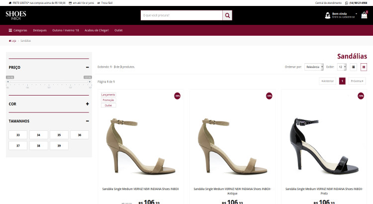Click the user account avatar icon
This screenshot has height=204, width=373.
328,15
